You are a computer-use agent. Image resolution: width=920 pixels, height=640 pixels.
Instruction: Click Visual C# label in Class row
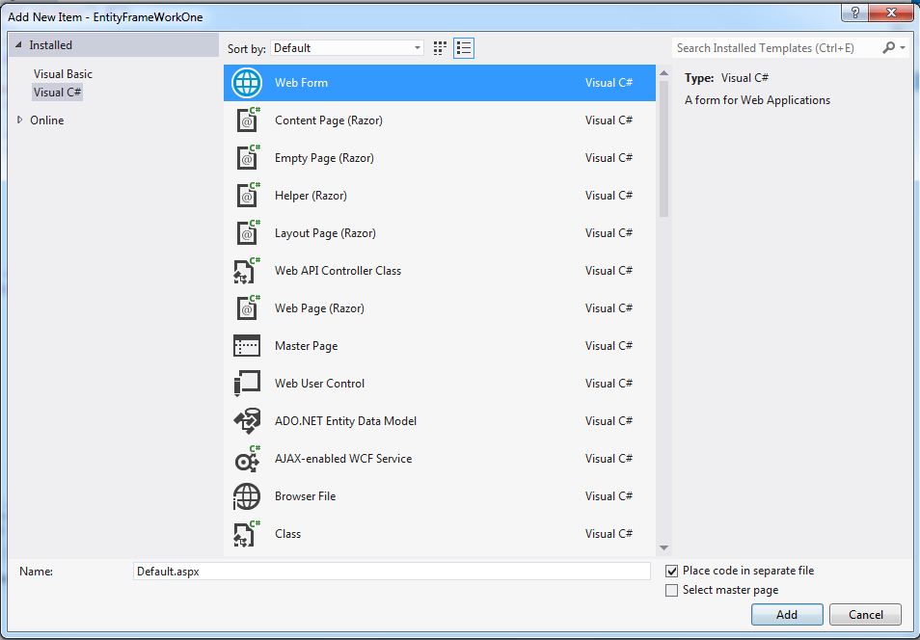tap(609, 533)
